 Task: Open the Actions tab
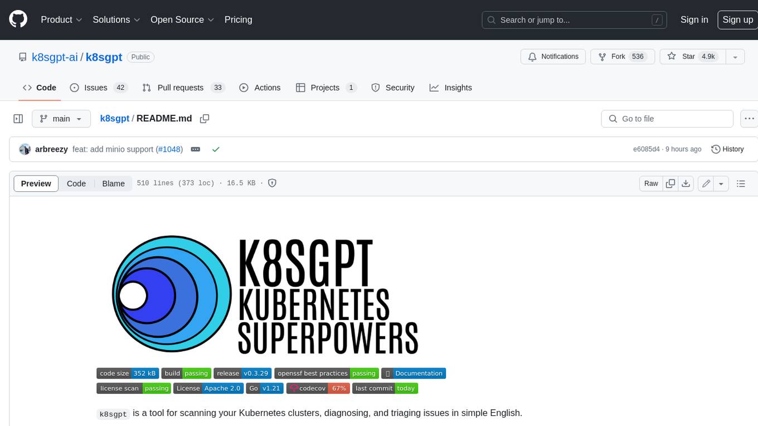[x=260, y=88]
